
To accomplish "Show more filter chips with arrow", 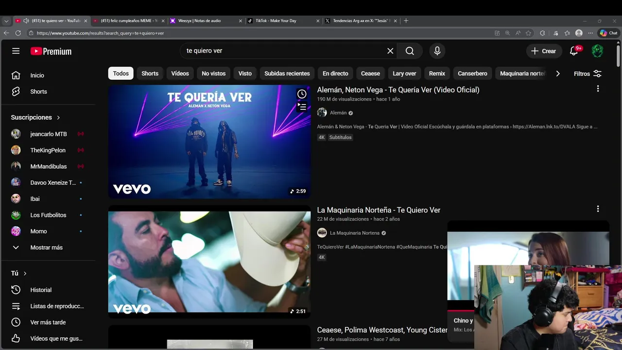I will click(558, 73).
